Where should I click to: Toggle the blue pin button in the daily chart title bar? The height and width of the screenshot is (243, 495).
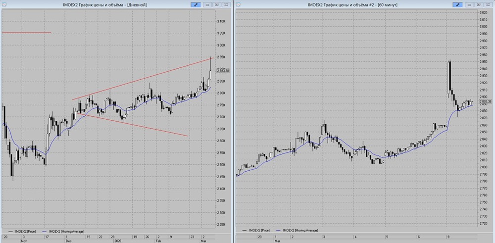click(196, 5)
